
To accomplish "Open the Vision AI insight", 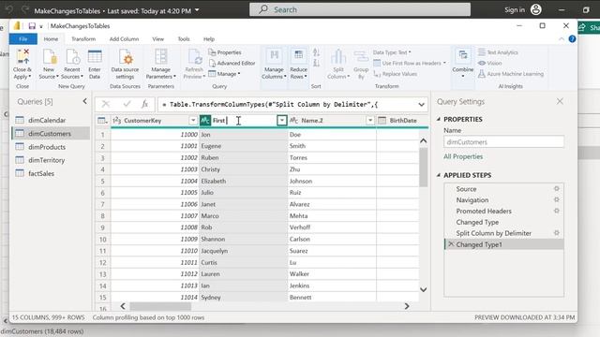I will coord(489,63).
